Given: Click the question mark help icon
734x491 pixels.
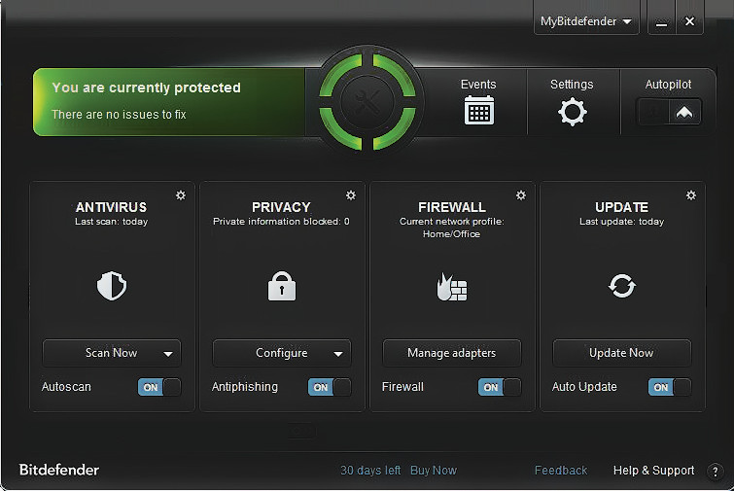Looking at the screenshot, I should tap(716, 471).
